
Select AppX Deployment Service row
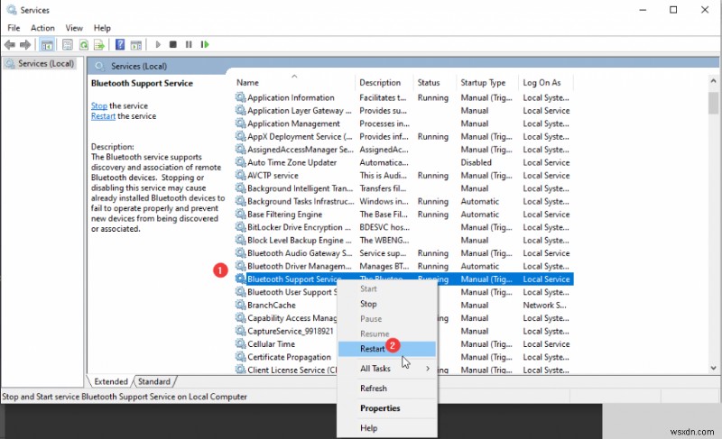click(x=403, y=136)
